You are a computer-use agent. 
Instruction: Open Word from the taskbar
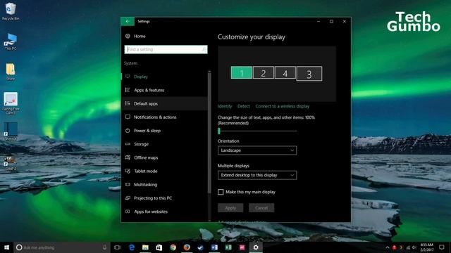(214, 247)
